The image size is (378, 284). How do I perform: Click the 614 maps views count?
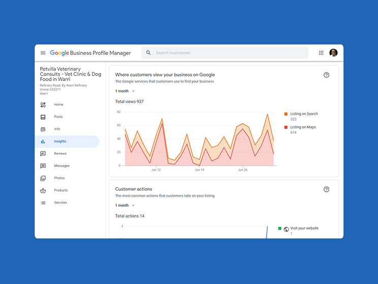coord(293,132)
